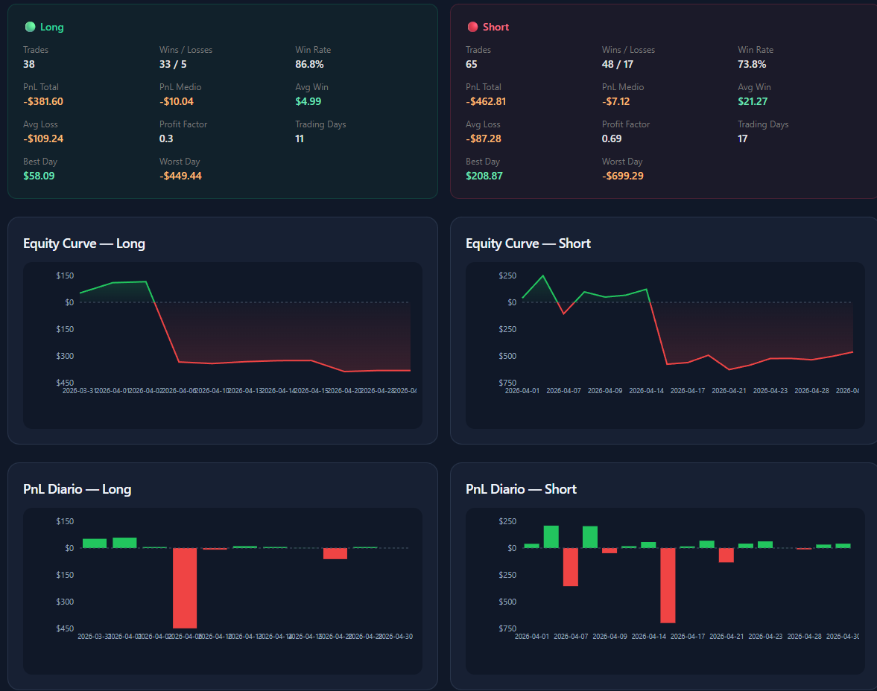Click the Short Profit Factor value 0.69
The image size is (877, 691).
(611, 138)
